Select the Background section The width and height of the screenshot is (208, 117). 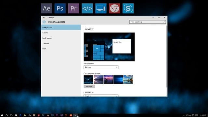pyautogui.click(x=61, y=27)
